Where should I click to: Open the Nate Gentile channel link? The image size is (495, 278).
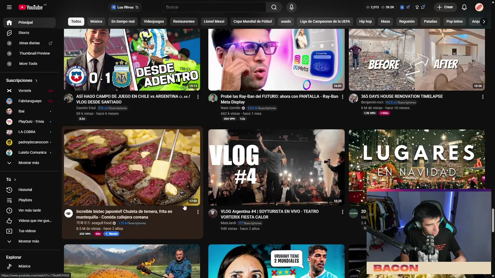[230, 108]
